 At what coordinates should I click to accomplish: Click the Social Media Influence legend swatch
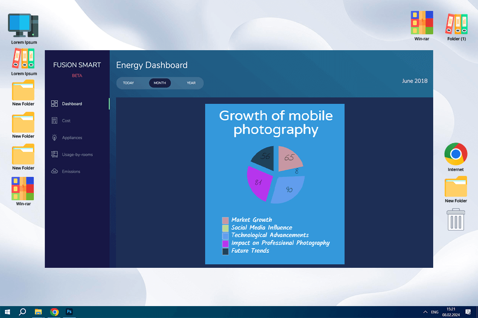pyautogui.click(x=225, y=228)
